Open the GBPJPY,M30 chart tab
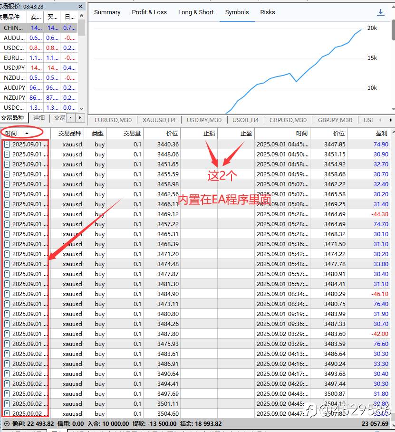 [x=335, y=120]
